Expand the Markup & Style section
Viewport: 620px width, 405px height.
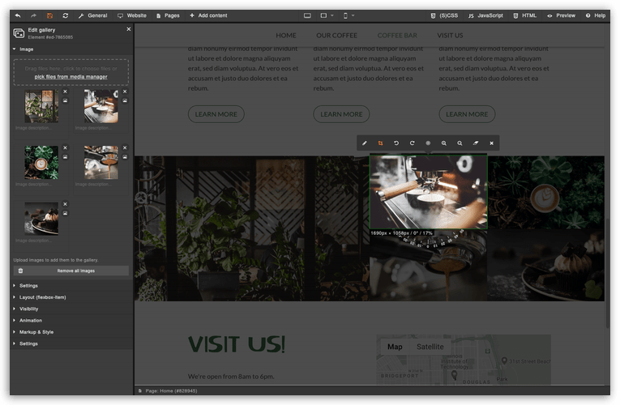point(71,332)
